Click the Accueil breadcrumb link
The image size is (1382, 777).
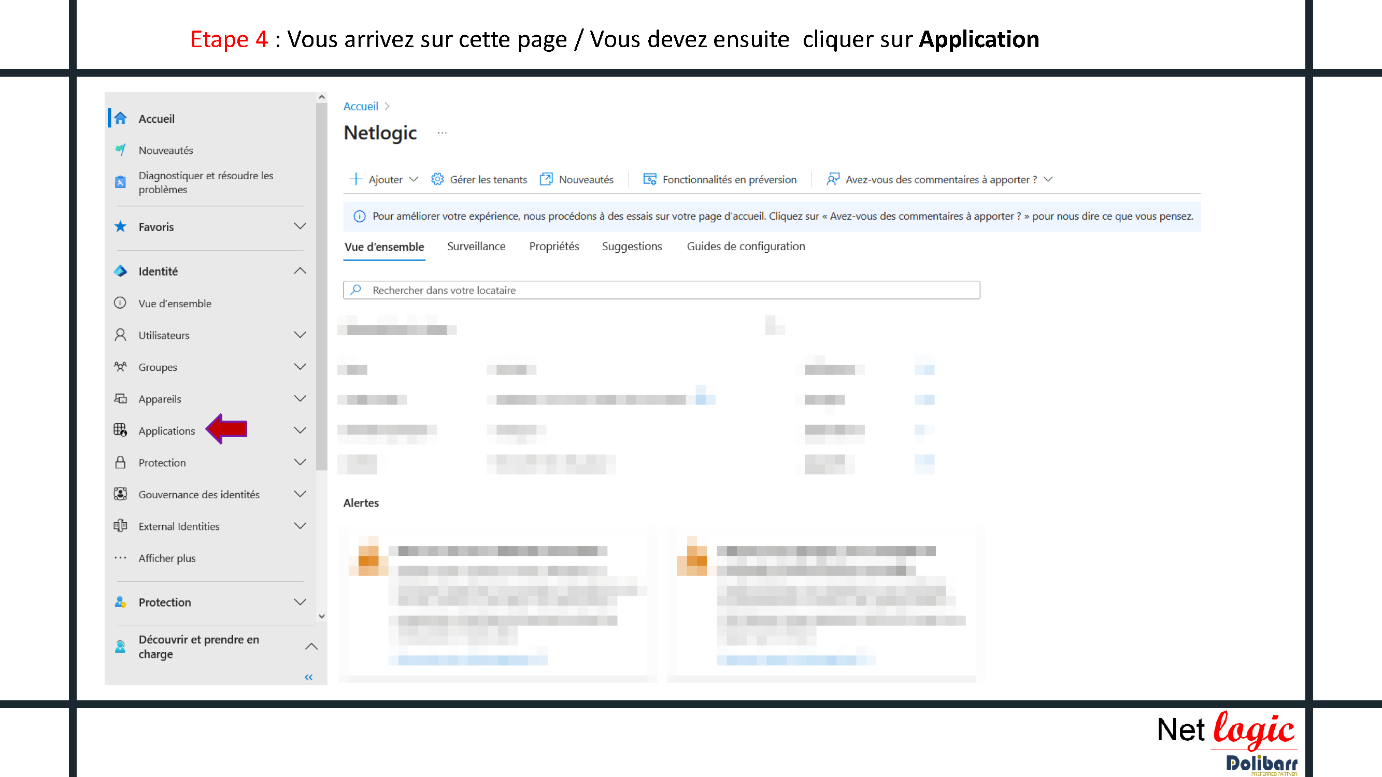[361, 106]
